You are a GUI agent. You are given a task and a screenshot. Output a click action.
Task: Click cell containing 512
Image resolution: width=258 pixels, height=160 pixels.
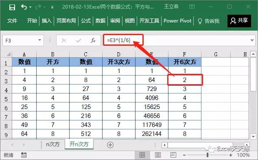pos(86,134)
